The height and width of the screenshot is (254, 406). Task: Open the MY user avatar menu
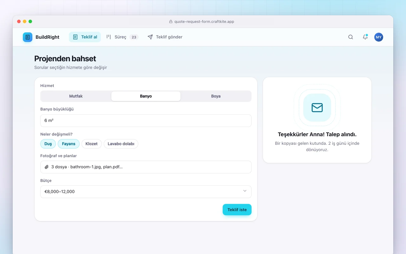pos(379,37)
